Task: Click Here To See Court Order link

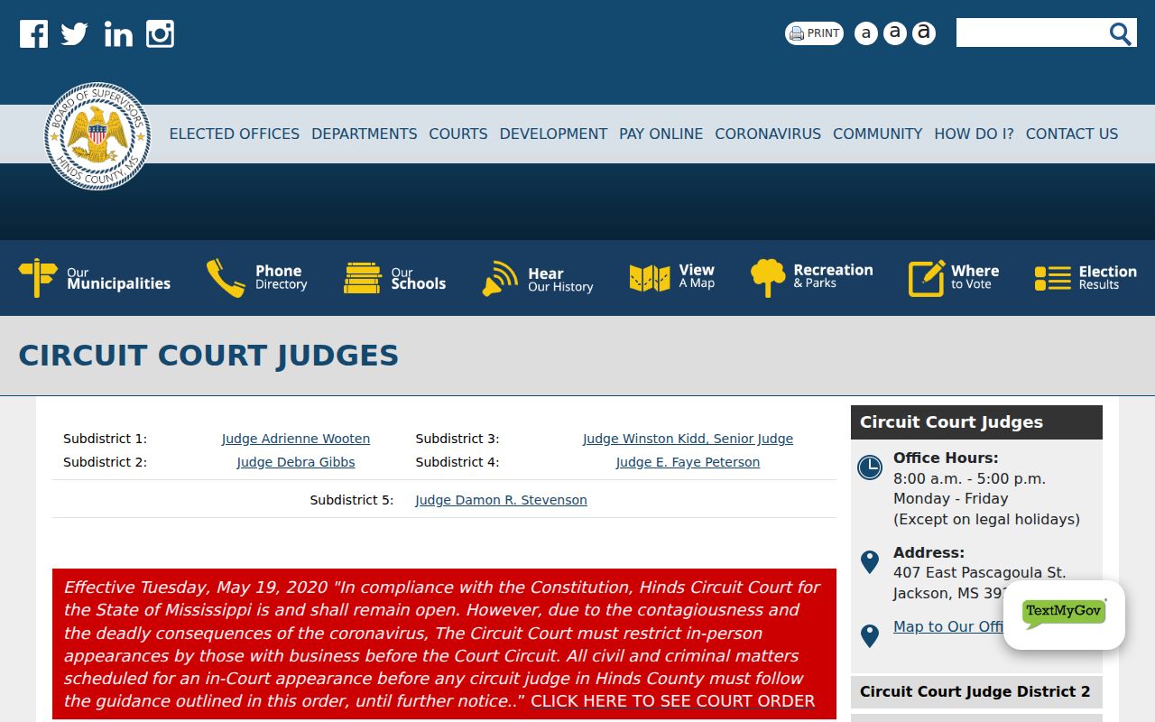Action: [672, 701]
